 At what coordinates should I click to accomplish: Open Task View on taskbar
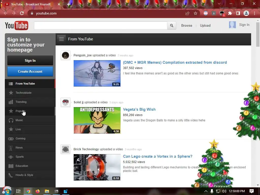point(18,191)
